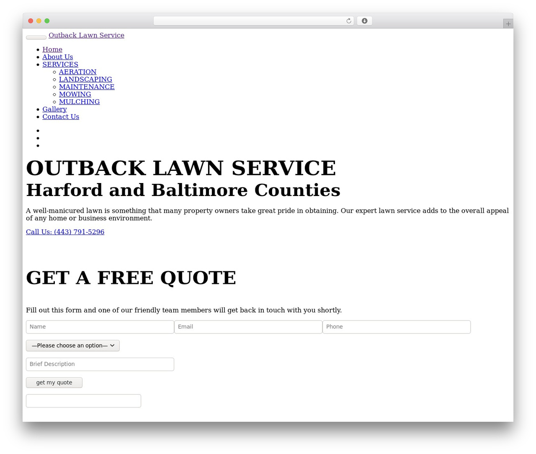Open the 'Please choose an option' dropdown
Image resolution: width=536 pixels, height=454 pixels.
tap(73, 346)
